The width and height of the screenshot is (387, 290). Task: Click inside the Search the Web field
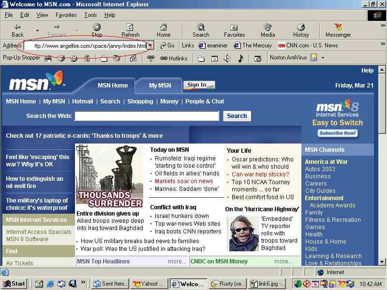[147, 116]
